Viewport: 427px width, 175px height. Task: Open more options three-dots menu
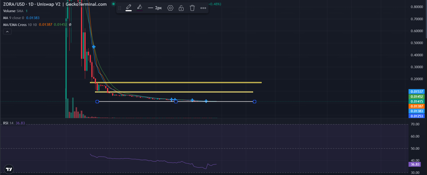203,8
